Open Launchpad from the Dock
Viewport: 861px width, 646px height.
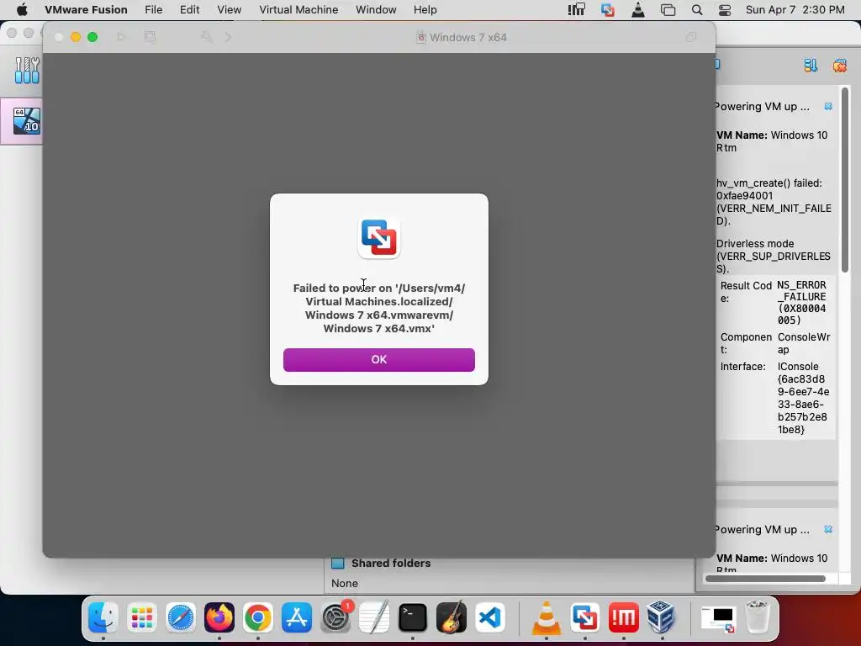[141, 617]
